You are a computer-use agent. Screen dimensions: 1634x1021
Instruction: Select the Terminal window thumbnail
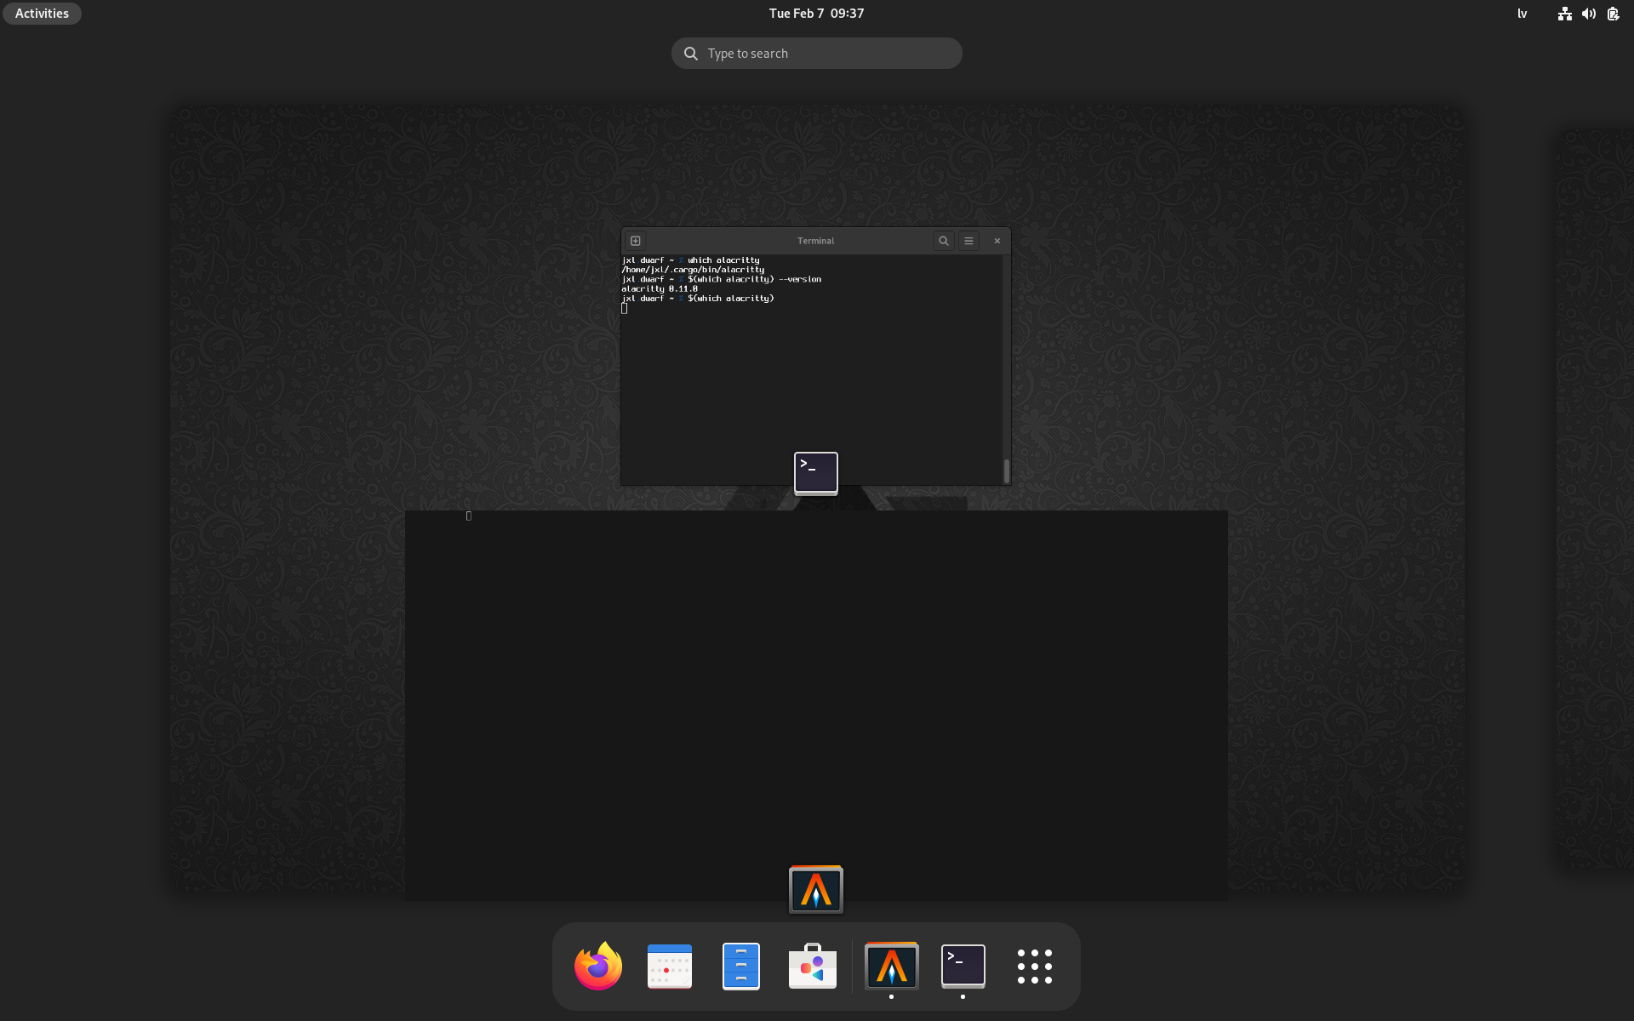click(813, 357)
